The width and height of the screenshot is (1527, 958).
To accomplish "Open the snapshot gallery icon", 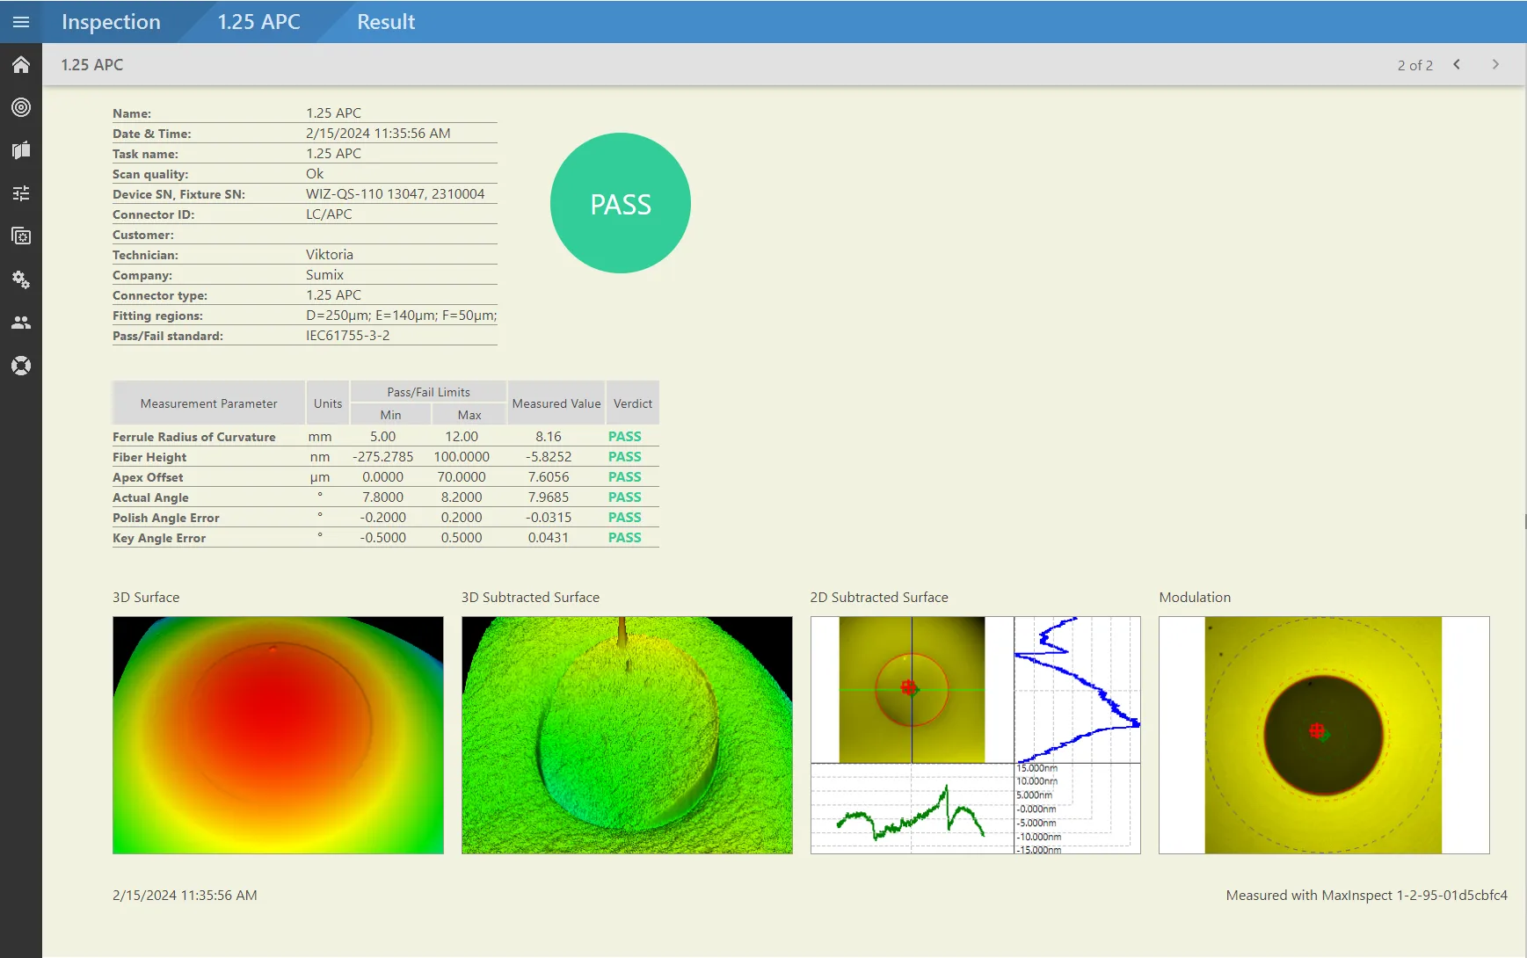I will 21,236.
